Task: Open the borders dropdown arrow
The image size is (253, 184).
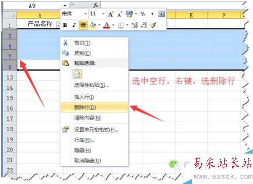Action: (127, 25)
